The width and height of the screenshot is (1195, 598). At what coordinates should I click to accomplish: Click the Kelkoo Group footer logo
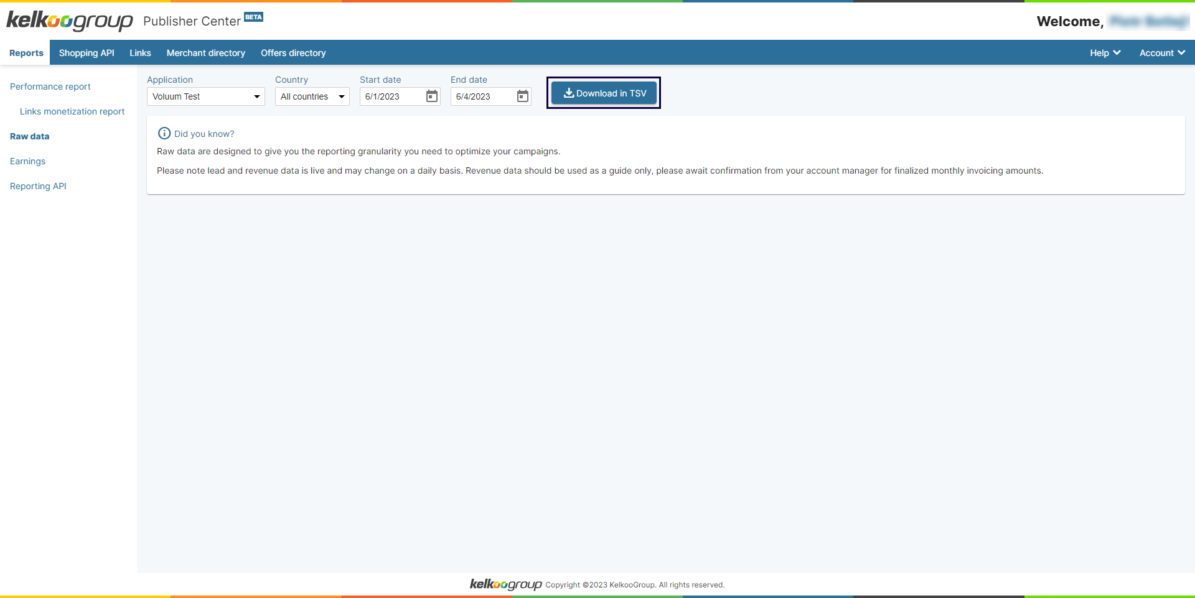(x=505, y=584)
